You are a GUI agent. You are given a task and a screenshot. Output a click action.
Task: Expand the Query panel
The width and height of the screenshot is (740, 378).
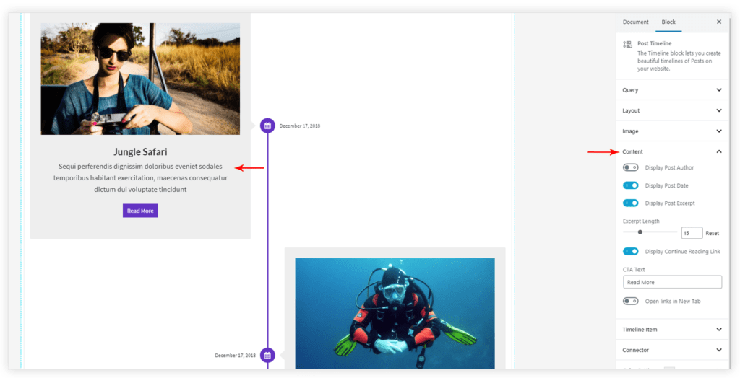point(672,90)
